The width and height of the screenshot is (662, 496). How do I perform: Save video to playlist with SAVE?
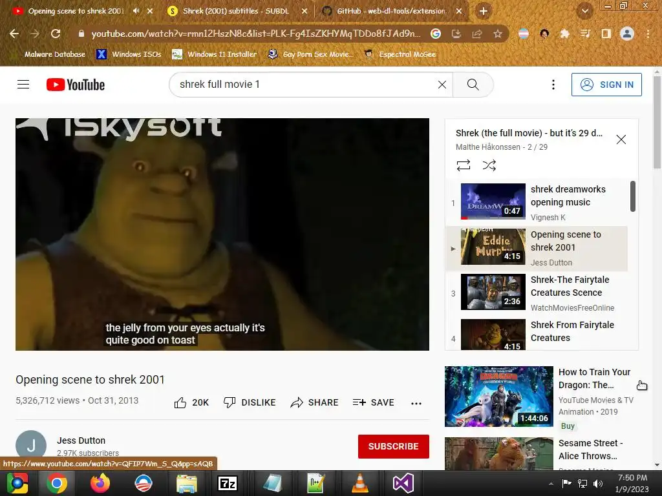click(373, 403)
